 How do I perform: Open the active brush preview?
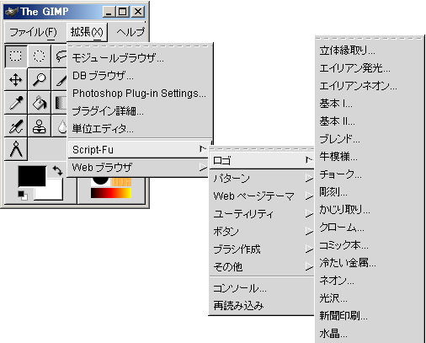pyautogui.click(x=100, y=181)
